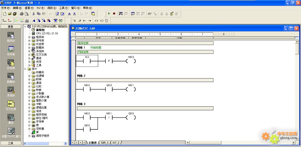Open 设置 PG/PC 接口 in navigation bar
Image resolution: width=301 pixels, height=147 pixels.
(11, 133)
